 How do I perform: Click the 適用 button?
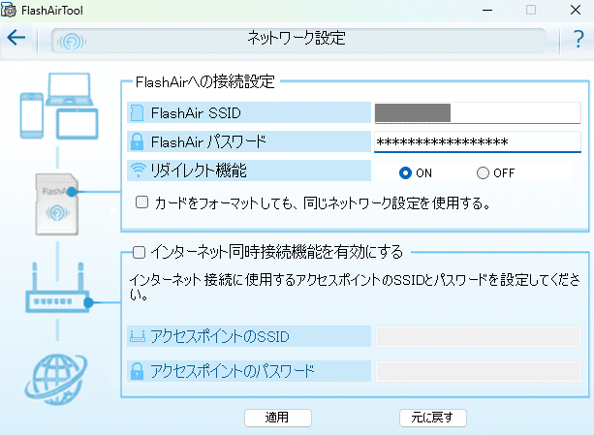pos(278,418)
